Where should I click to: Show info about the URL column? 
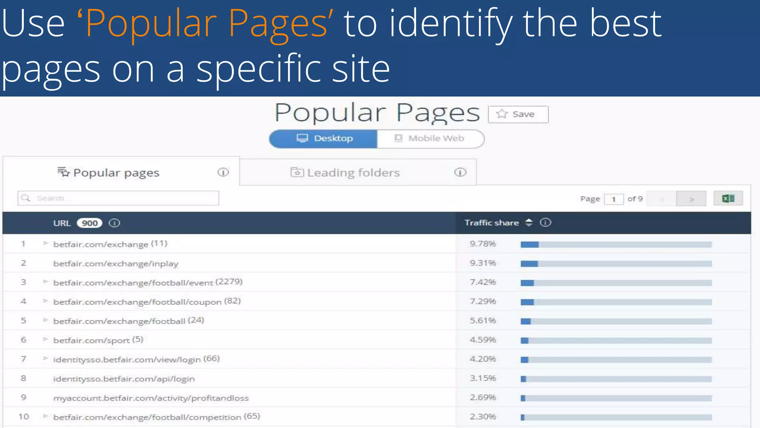pos(114,223)
